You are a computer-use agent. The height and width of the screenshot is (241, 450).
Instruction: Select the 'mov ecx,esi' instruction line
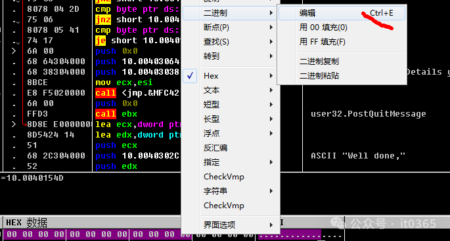pos(124,83)
